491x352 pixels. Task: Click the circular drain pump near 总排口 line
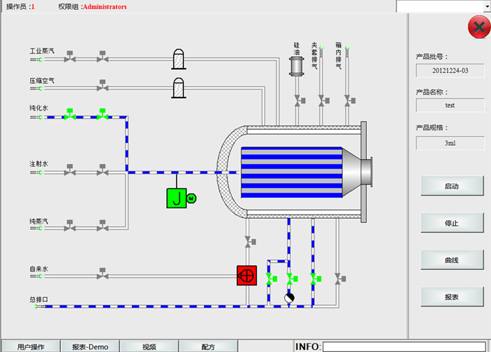pos(290,298)
